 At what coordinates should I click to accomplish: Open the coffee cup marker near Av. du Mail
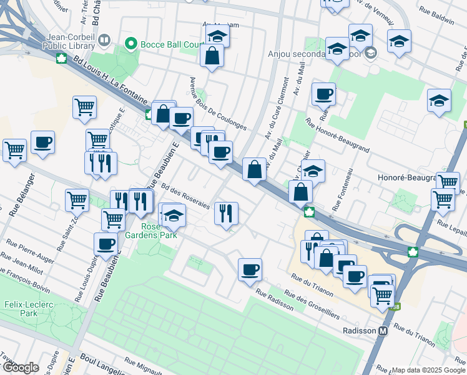click(324, 95)
